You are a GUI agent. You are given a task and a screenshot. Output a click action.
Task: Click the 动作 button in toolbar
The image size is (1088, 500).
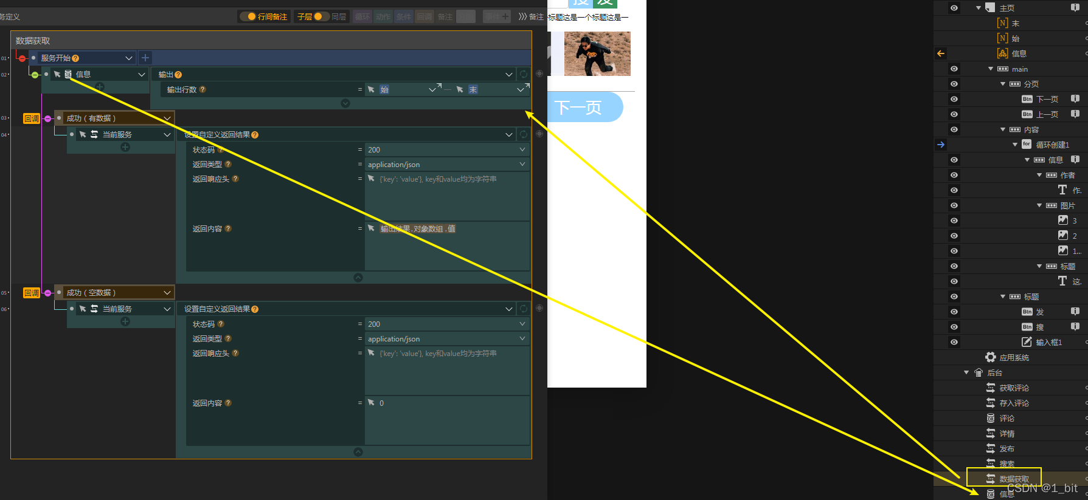383,16
